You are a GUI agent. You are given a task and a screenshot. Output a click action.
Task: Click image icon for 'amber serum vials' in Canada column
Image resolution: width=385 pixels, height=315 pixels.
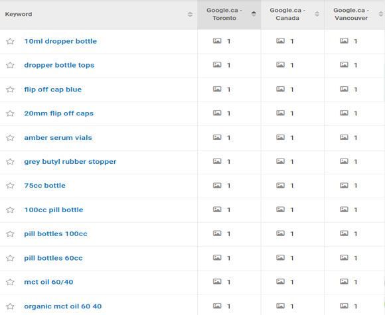click(280, 137)
